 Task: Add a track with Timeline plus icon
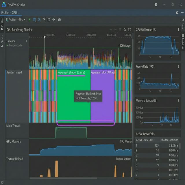(27, 41)
